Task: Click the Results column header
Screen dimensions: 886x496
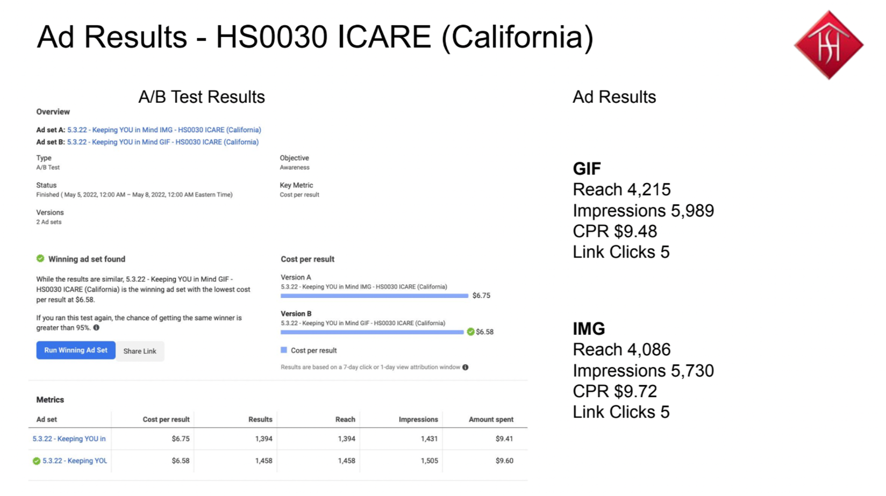Action: [x=260, y=419]
